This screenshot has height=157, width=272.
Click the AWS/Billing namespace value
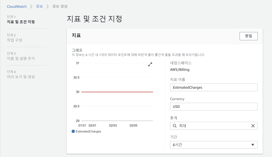[x=180, y=70]
